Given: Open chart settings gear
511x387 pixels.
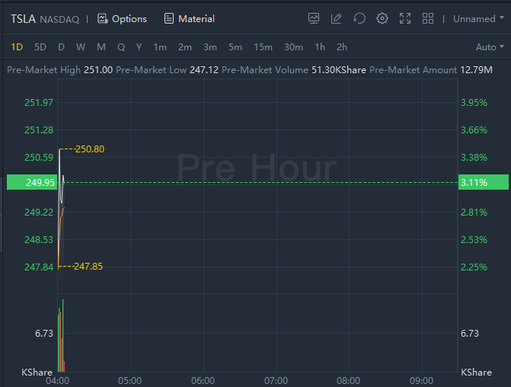Looking at the screenshot, I should click(382, 18).
